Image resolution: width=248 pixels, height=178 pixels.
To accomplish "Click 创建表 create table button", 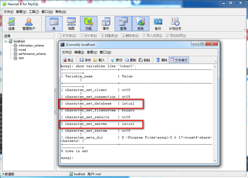I will (109, 36).
